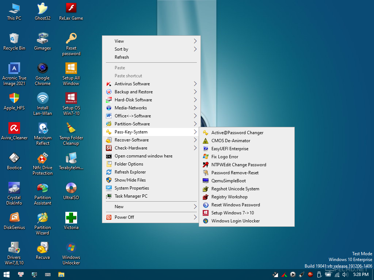Select the Ghost32 desktop icon

(x=42, y=11)
